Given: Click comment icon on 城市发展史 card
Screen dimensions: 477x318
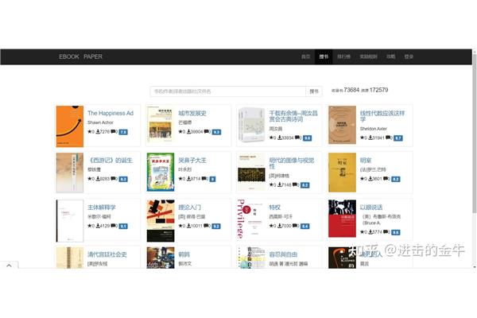Looking at the screenshot, I should coord(206,132).
